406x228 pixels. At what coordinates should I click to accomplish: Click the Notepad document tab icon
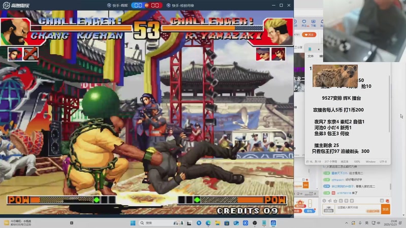[x=310, y=49]
